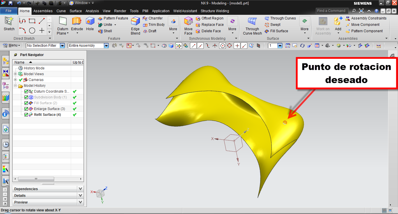Open the Entire Assembly scope dropdown
398x214 pixels.
tap(106, 46)
